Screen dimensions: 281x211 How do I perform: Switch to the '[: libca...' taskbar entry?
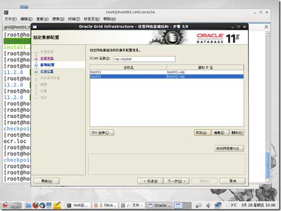click(105, 205)
